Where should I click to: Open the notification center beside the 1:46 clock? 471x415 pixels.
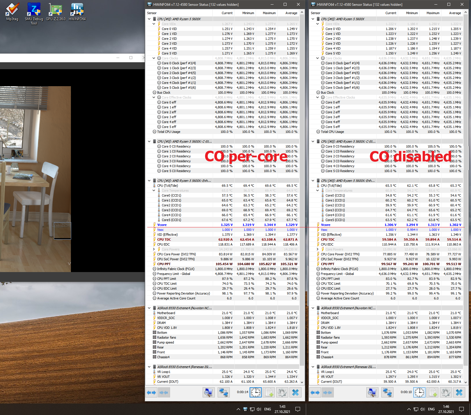click(461, 409)
